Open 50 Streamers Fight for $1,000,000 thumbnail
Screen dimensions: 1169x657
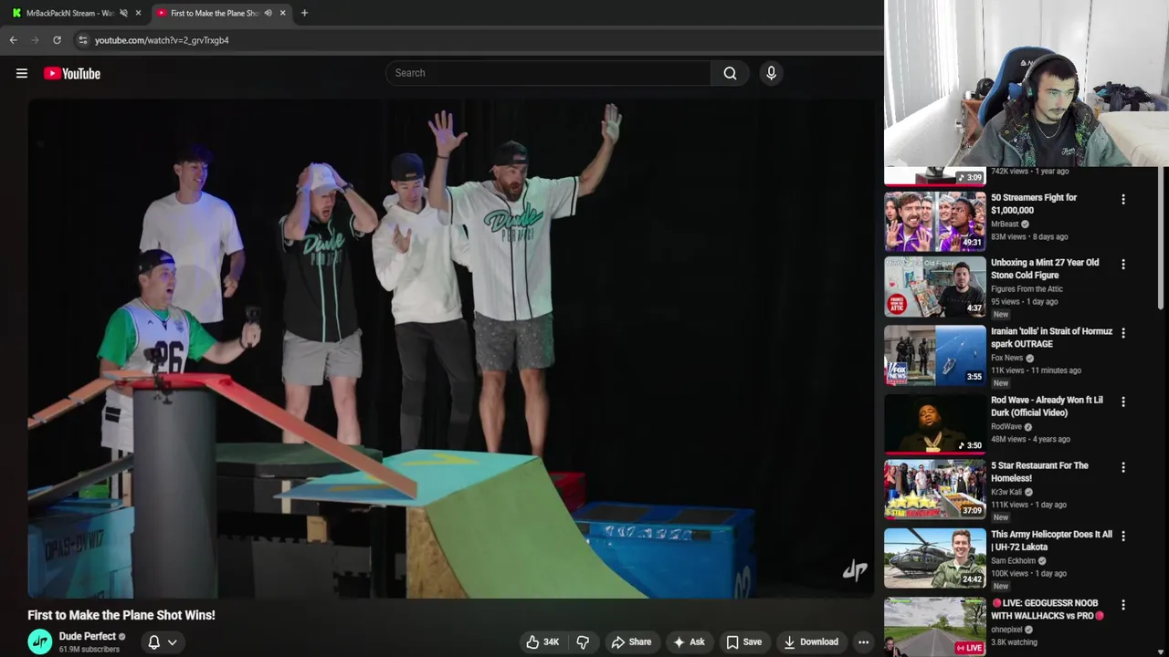pos(935,221)
